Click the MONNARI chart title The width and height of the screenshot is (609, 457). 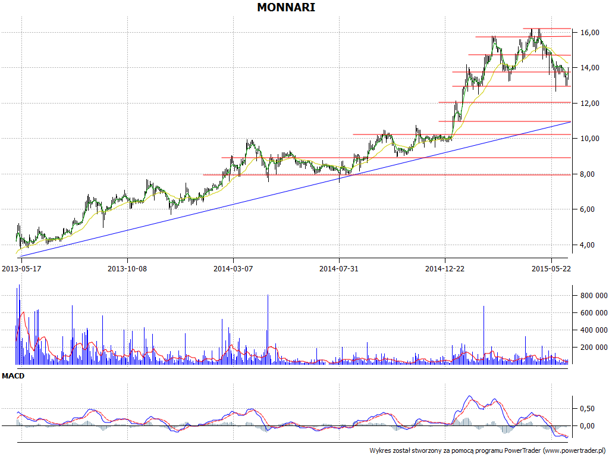286,7
